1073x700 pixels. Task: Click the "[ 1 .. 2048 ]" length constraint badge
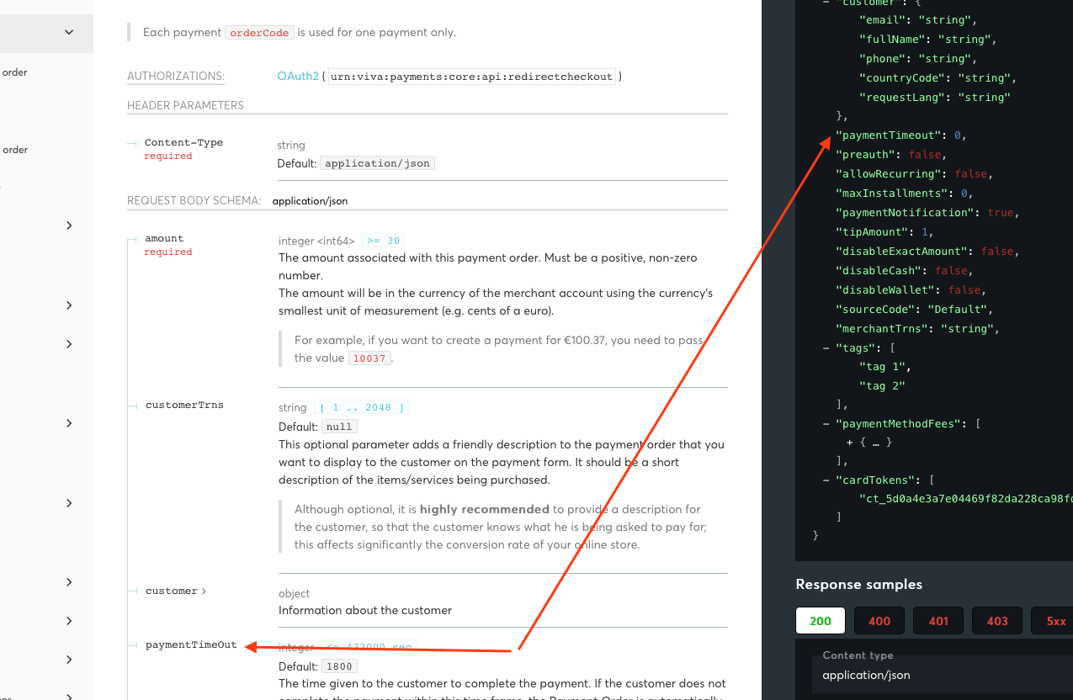point(361,407)
